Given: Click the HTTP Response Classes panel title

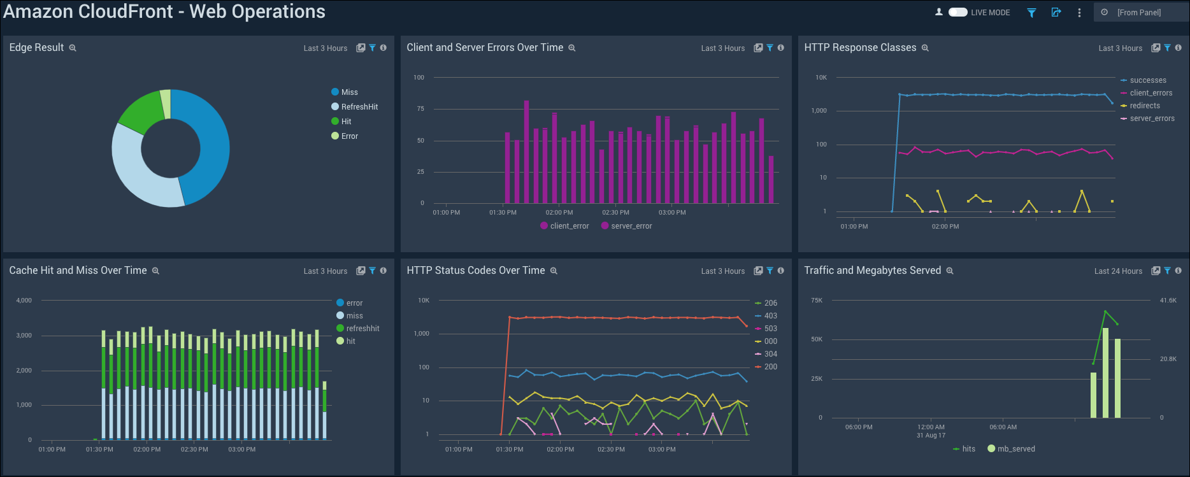Looking at the screenshot, I should [x=860, y=48].
